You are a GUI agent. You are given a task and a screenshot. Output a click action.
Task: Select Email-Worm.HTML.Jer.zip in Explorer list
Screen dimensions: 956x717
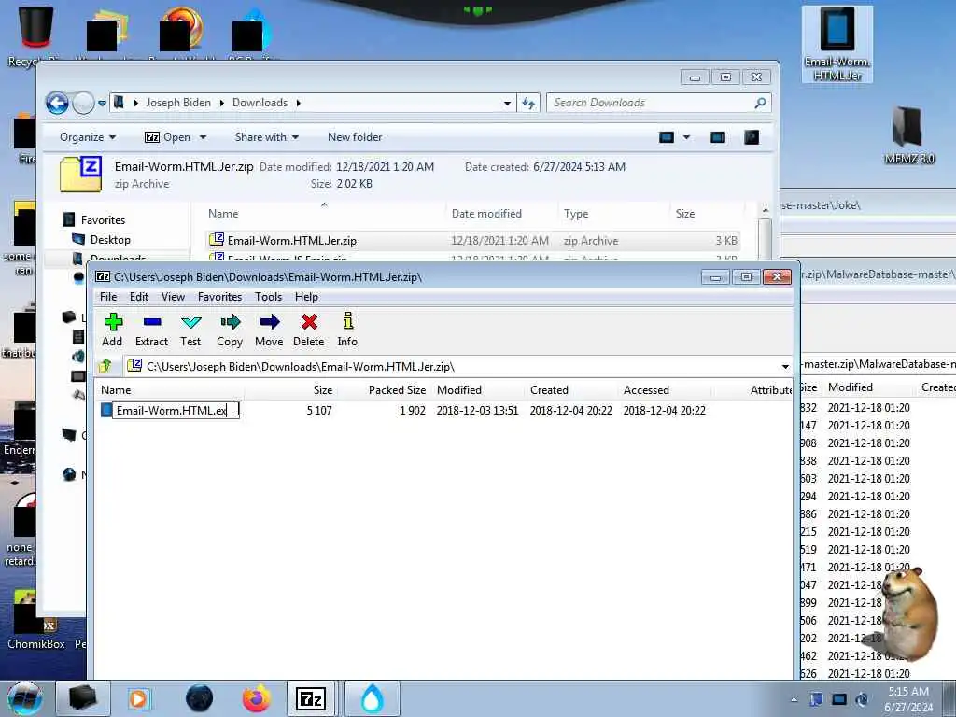[473, 240]
